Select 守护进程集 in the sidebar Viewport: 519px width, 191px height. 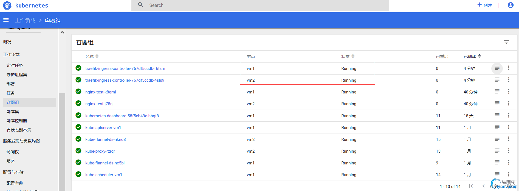pyautogui.click(x=17, y=75)
